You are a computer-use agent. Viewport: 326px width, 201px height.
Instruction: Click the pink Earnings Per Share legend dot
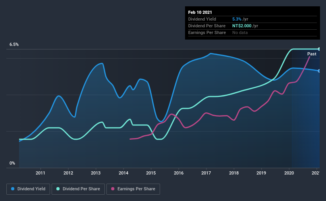click(x=113, y=189)
